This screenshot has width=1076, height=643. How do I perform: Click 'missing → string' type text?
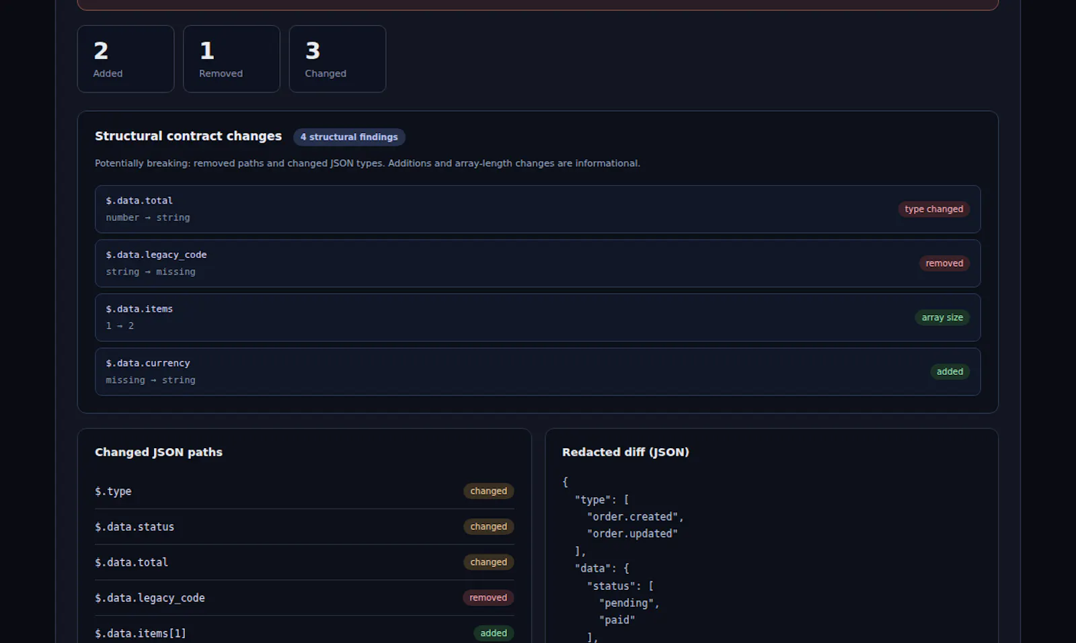click(x=151, y=380)
